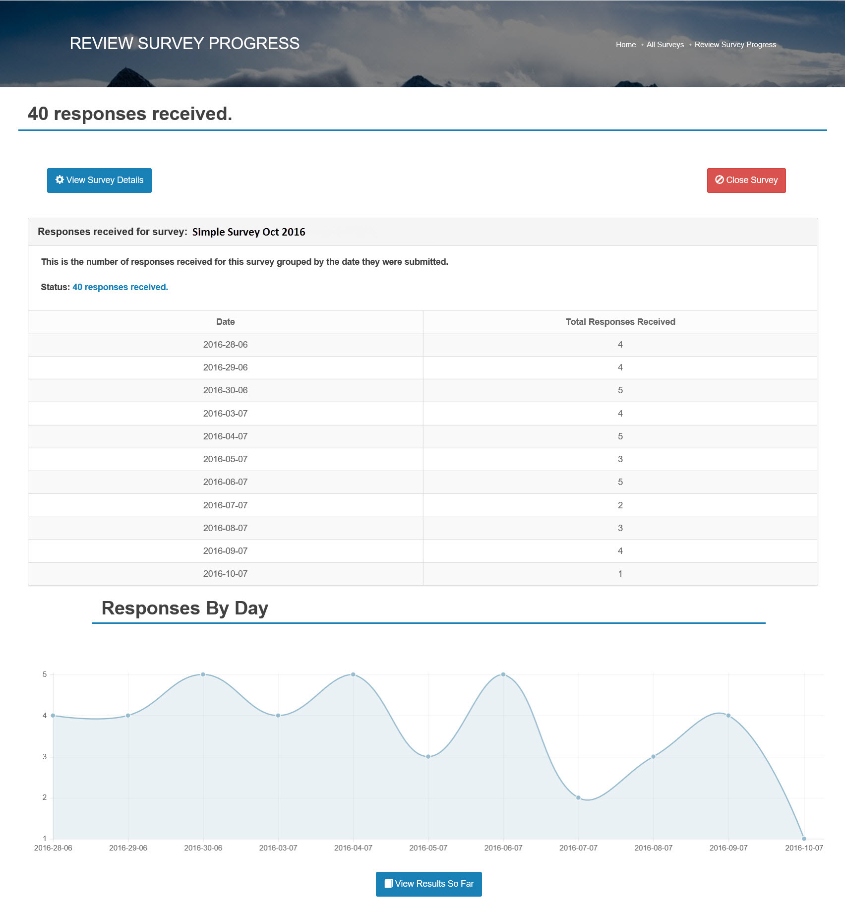Click the ban icon on Close Survey
This screenshot has width=845, height=912.
[x=719, y=180]
